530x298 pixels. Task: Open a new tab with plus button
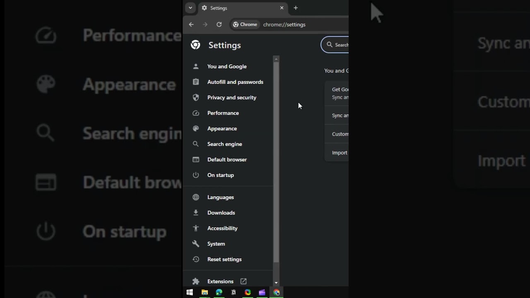point(296,8)
